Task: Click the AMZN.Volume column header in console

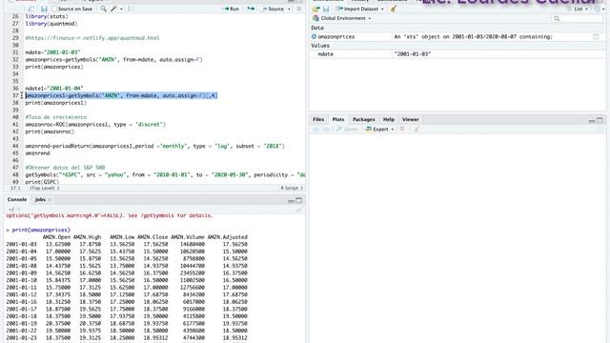Action: 188,237
